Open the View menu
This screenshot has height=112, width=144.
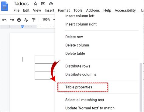point(37,10)
